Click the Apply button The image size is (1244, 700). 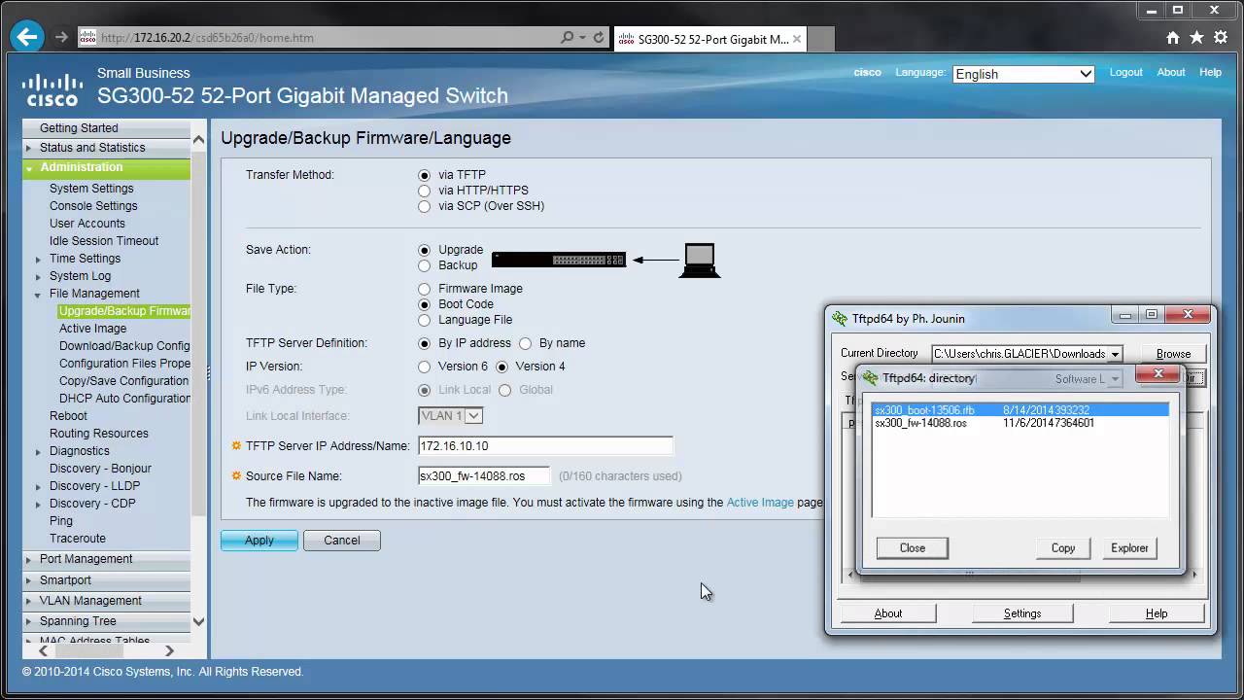[259, 541]
